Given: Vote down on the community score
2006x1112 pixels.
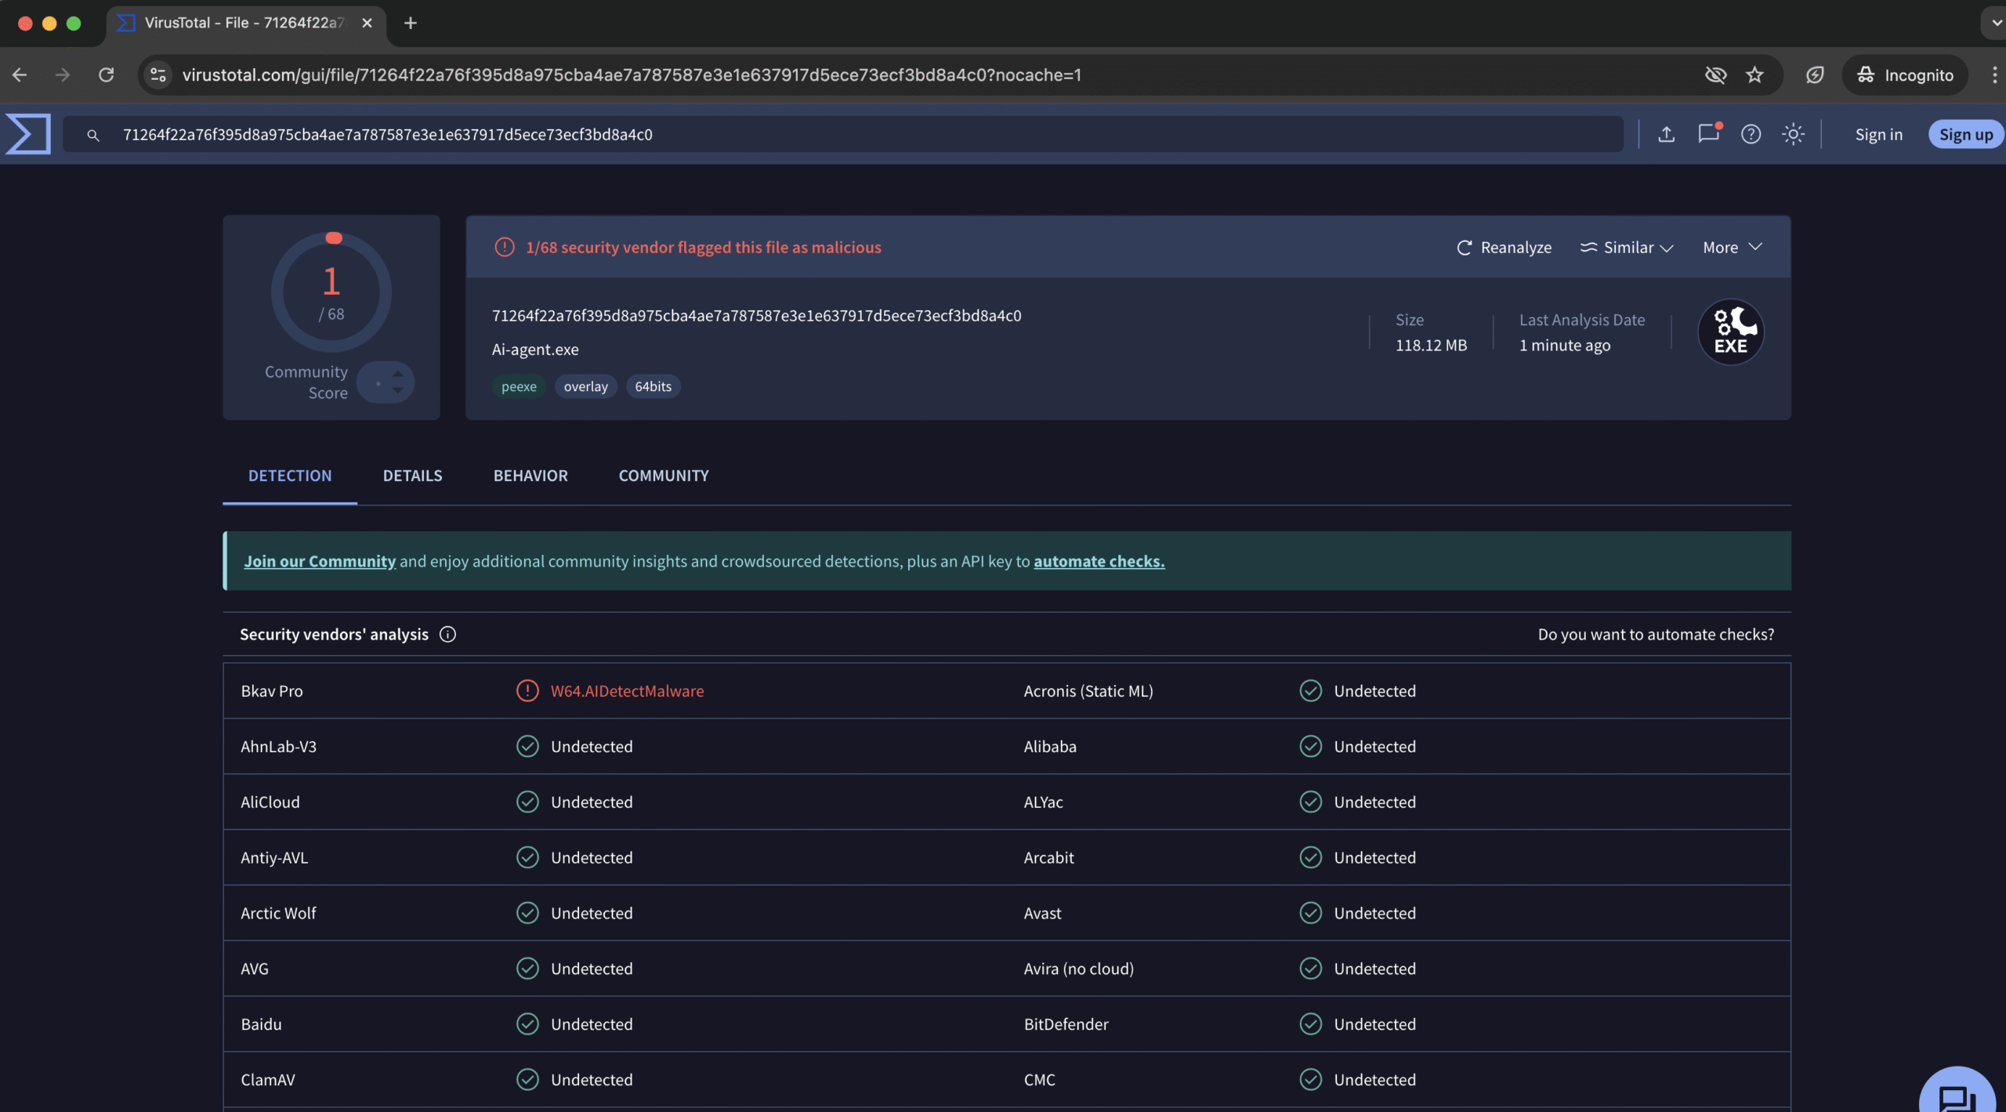Looking at the screenshot, I should [x=398, y=391].
